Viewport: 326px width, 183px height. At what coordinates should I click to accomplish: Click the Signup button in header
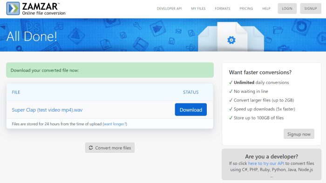[x=311, y=8]
